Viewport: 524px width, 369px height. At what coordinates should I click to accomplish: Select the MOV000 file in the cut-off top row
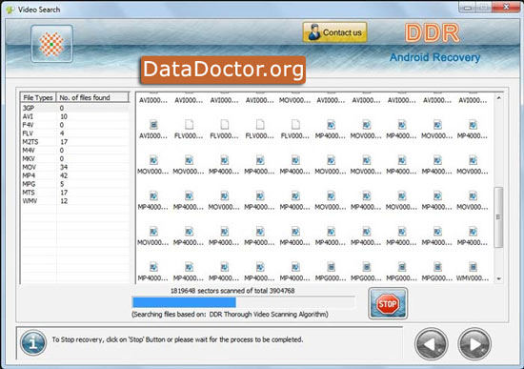tap(295, 100)
